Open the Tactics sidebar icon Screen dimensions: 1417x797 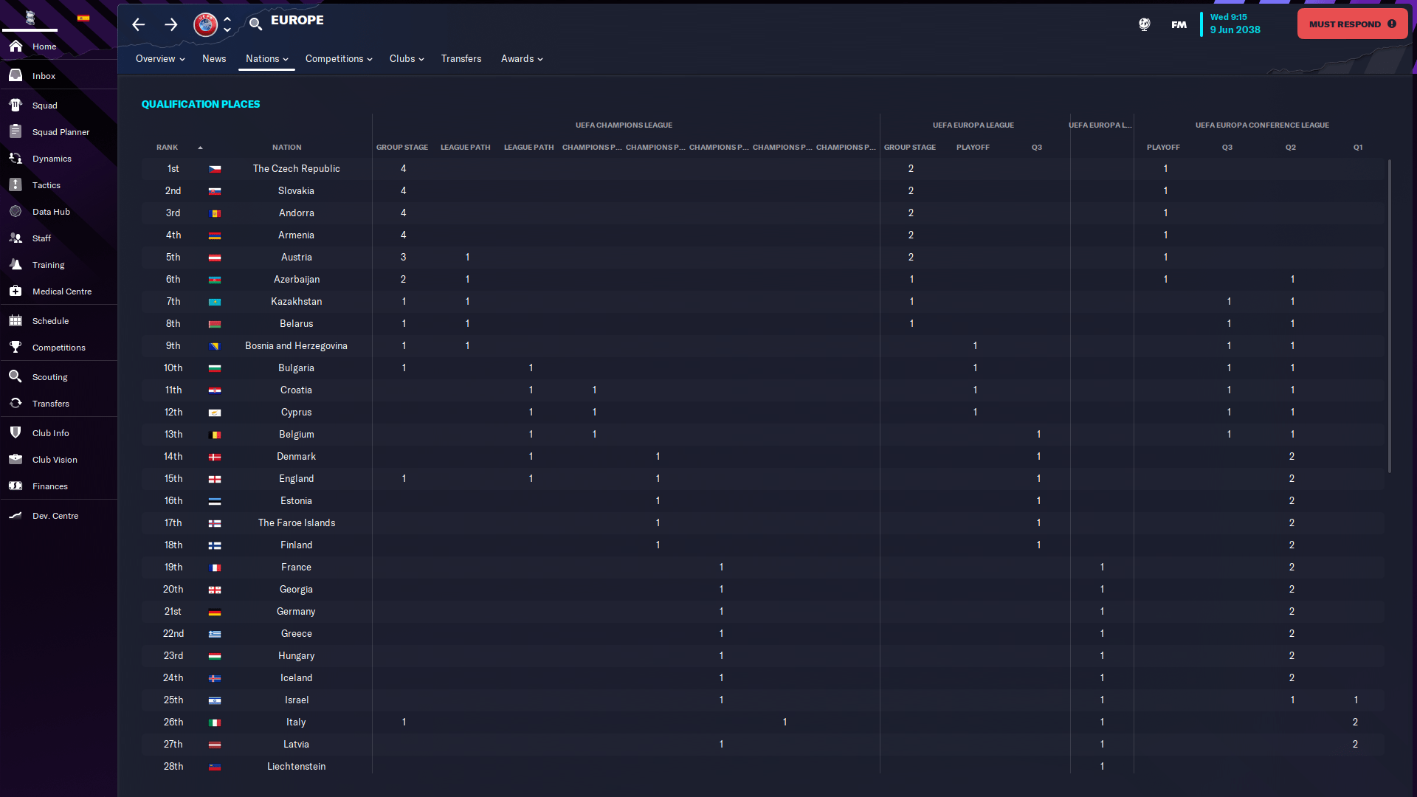pos(15,185)
